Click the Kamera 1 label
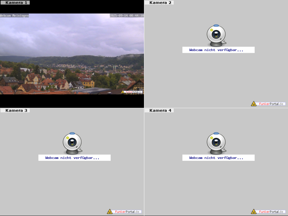288x216 pixels. pos(15,2)
